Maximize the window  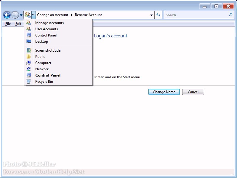click(x=216, y=6)
